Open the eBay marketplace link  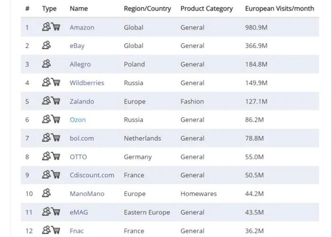pyautogui.click(x=77, y=46)
